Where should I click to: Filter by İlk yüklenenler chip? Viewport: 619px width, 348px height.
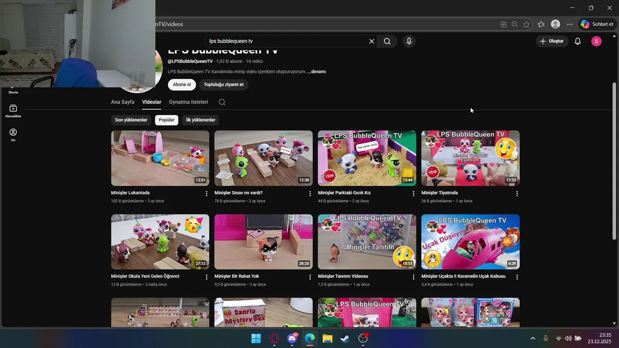click(x=201, y=120)
